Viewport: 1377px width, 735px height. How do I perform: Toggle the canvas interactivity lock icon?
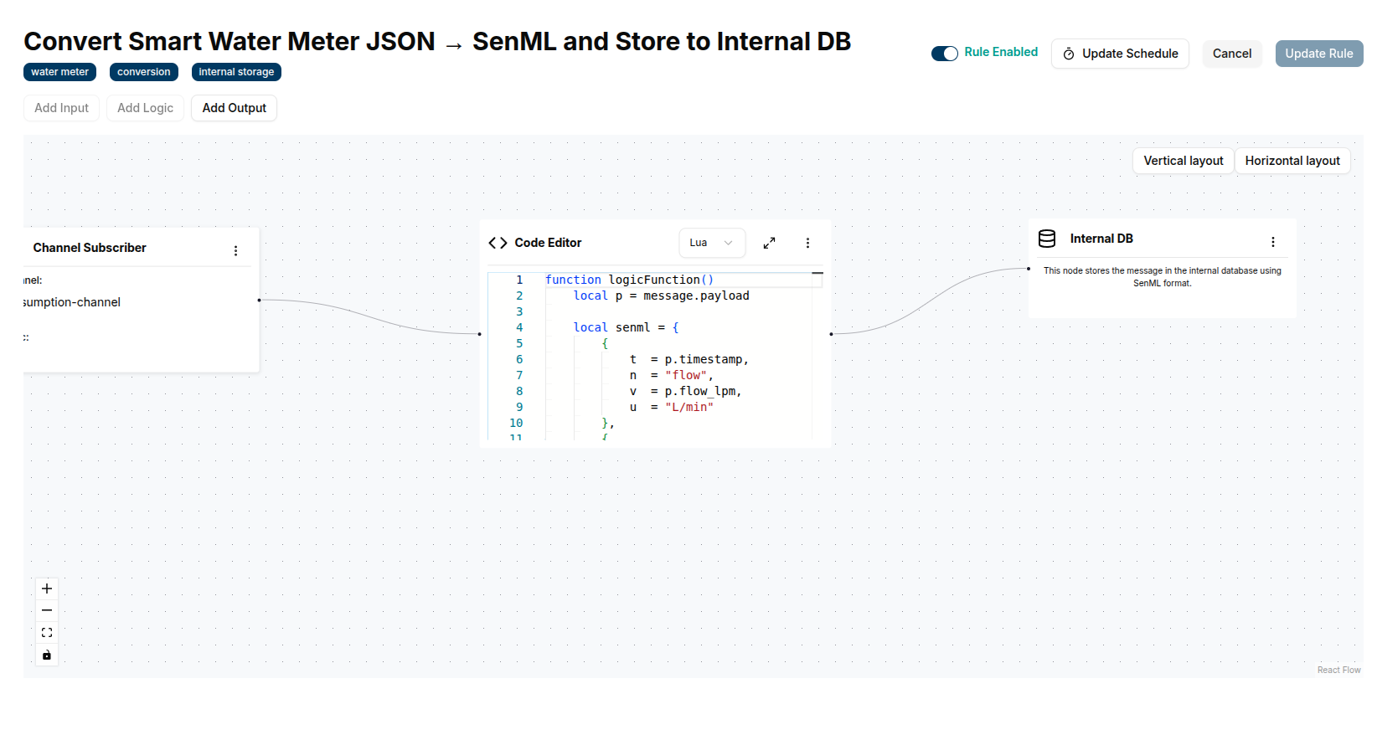coord(47,655)
